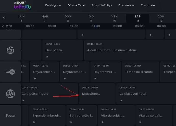Play Segreti sotto l... replay
This screenshot has width=176, height=126.
71,122
